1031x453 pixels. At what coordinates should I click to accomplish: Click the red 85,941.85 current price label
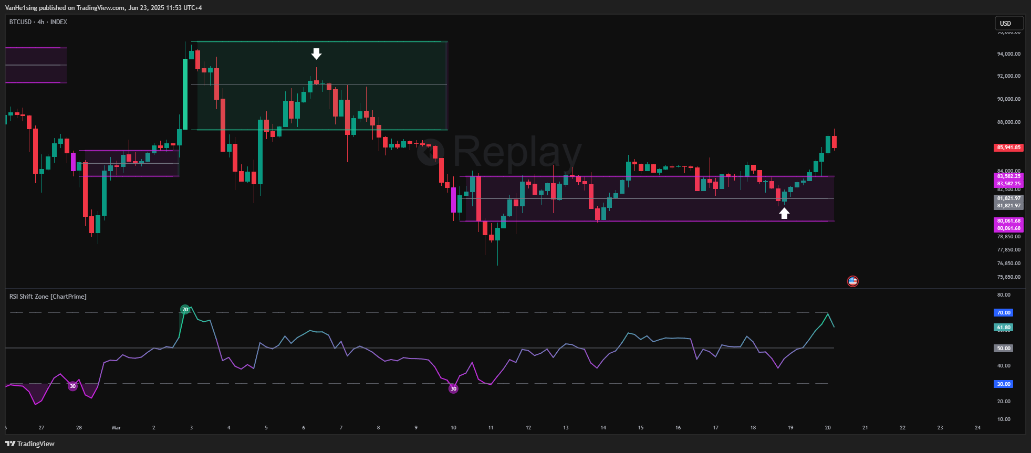click(1008, 148)
